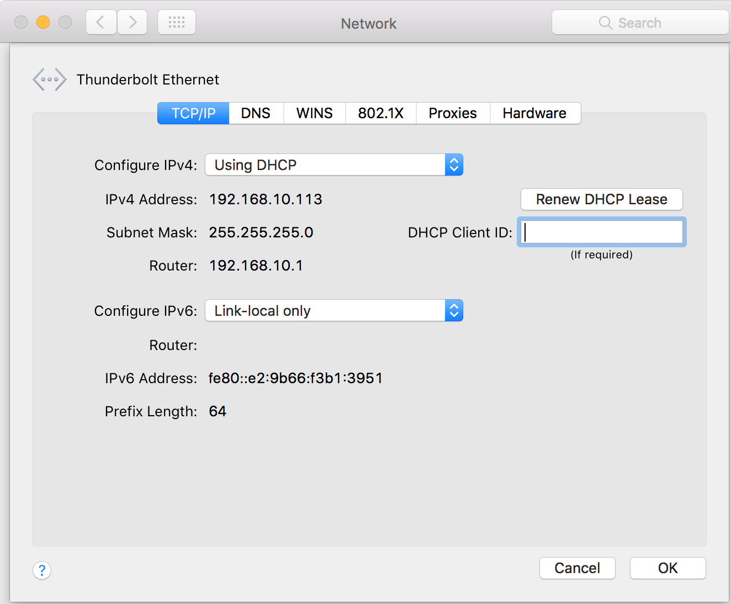Image resolution: width=731 pixels, height=604 pixels.
Task: Select the 802.1X tab
Action: coord(381,113)
